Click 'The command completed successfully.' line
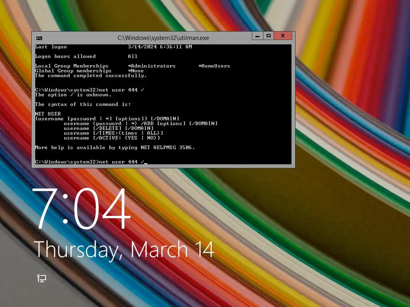This screenshot has width=410, height=307. click(x=91, y=76)
